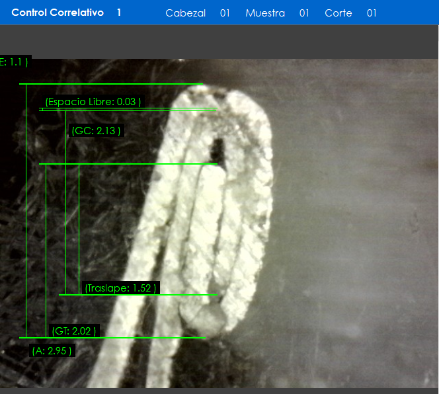Click the Traslape: 1.52 measurement label
The height and width of the screenshot is (394, 439).
click(121, 288)
